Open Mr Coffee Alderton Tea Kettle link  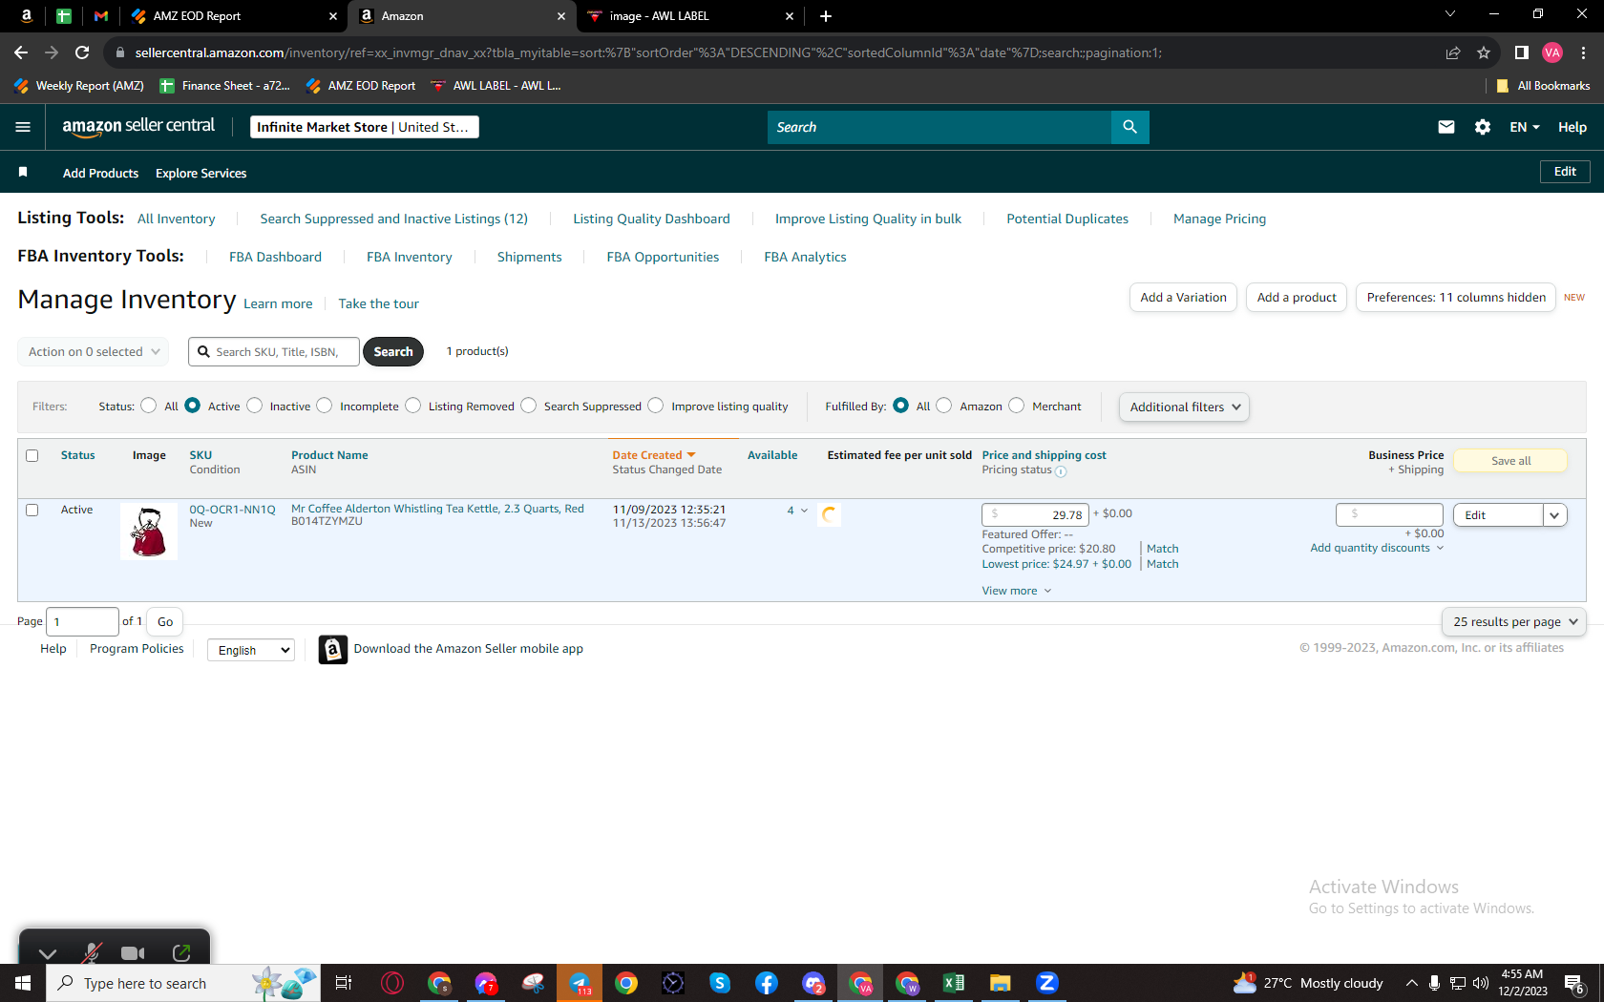[x=437, y=509]
